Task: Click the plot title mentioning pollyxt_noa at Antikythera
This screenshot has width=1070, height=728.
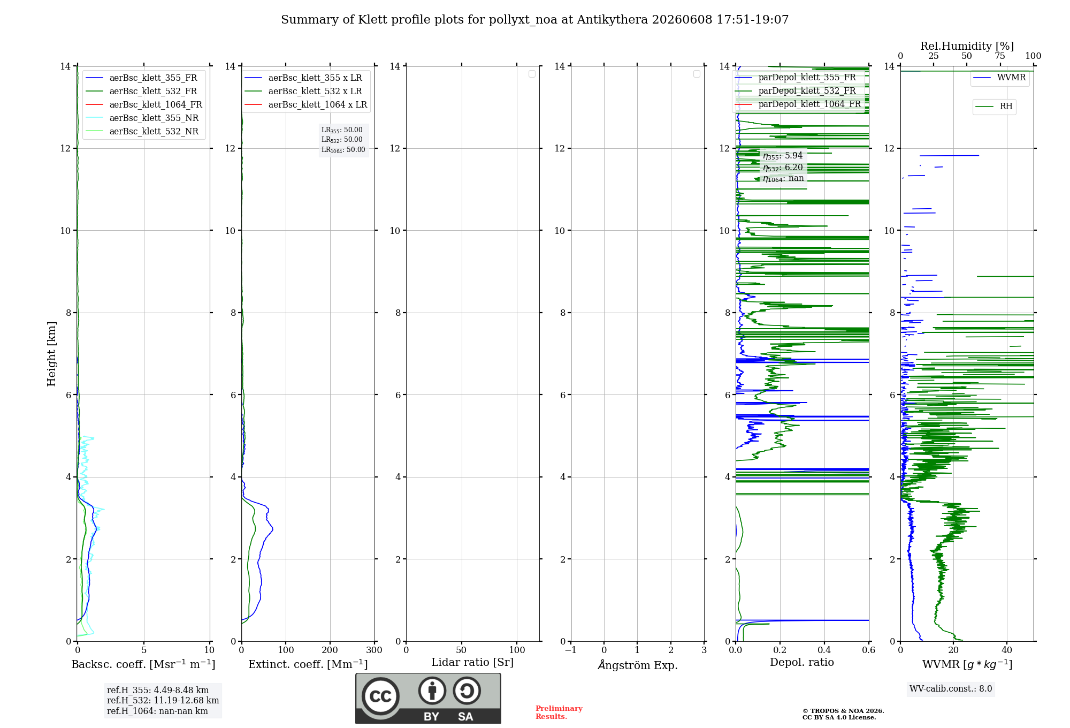Action: coord(534,20)
